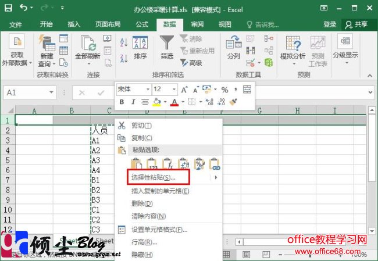Click Italic in the mini toolbar

(133, 102)
